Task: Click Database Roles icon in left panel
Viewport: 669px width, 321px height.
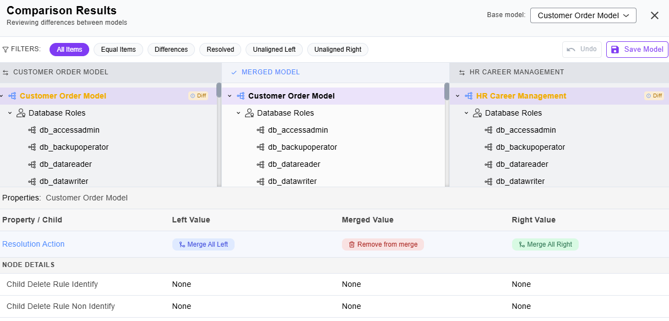Action: 21,113
